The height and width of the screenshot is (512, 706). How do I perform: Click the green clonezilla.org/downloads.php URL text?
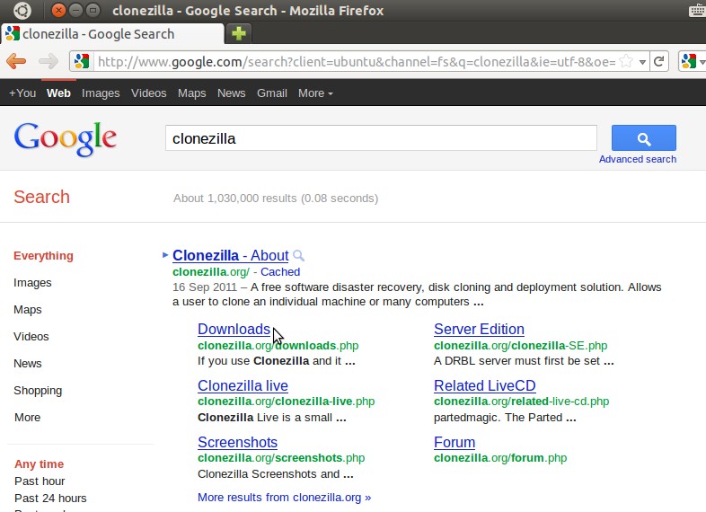click(x=278, y=346)
